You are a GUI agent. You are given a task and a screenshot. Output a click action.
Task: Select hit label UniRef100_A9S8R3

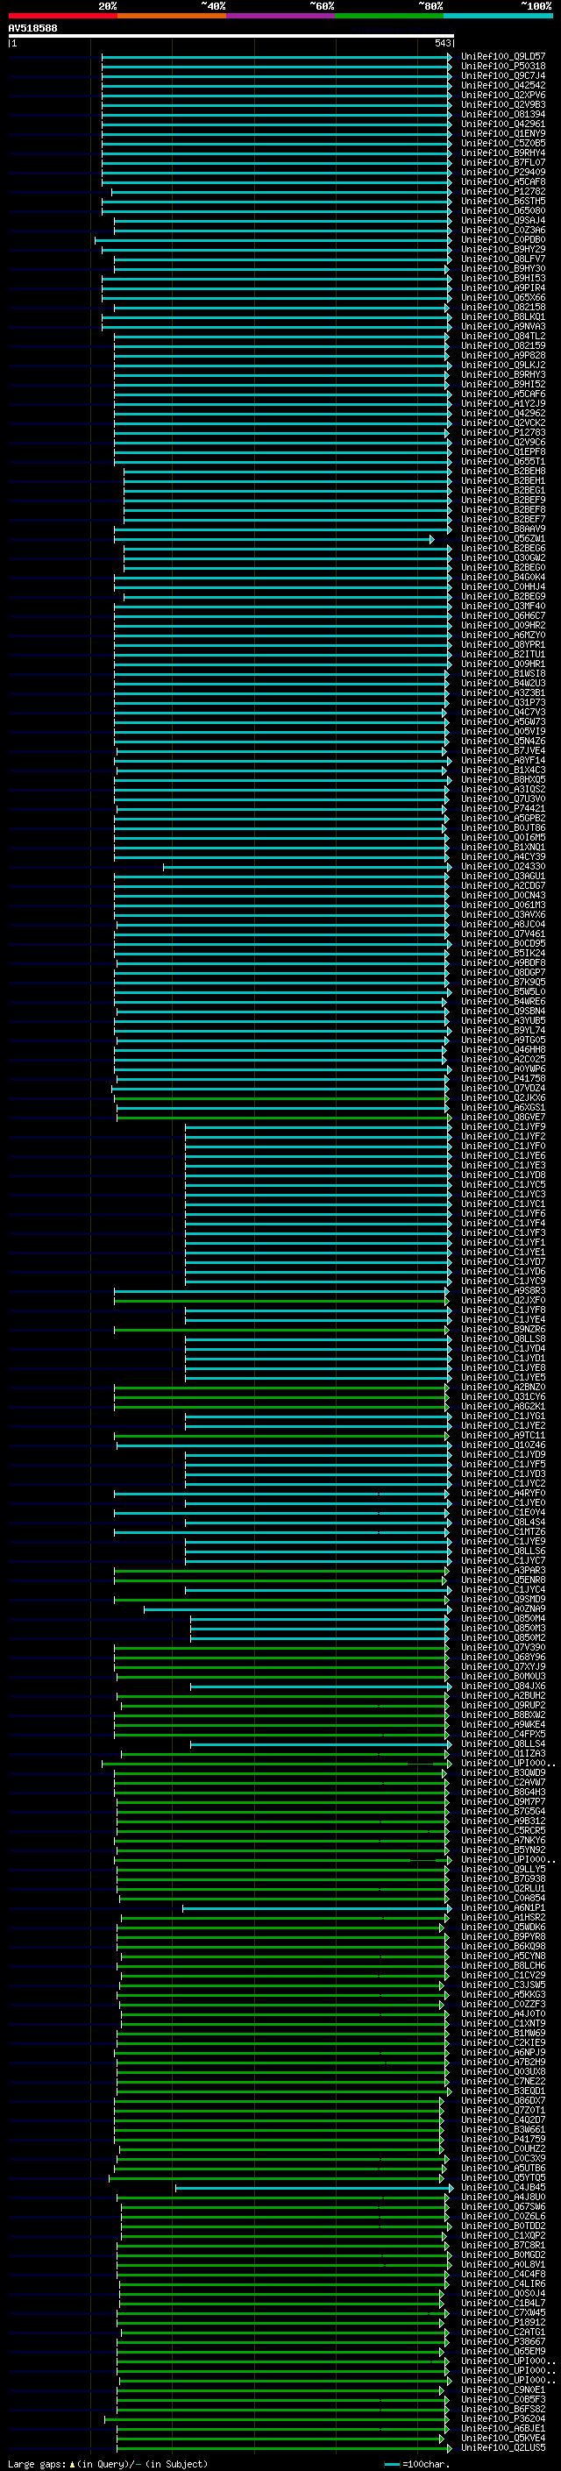coord(502,1290)
